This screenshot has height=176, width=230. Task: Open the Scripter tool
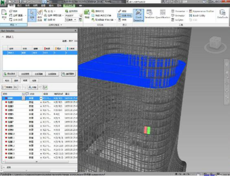pyautogui.click(x=177, y=20)
